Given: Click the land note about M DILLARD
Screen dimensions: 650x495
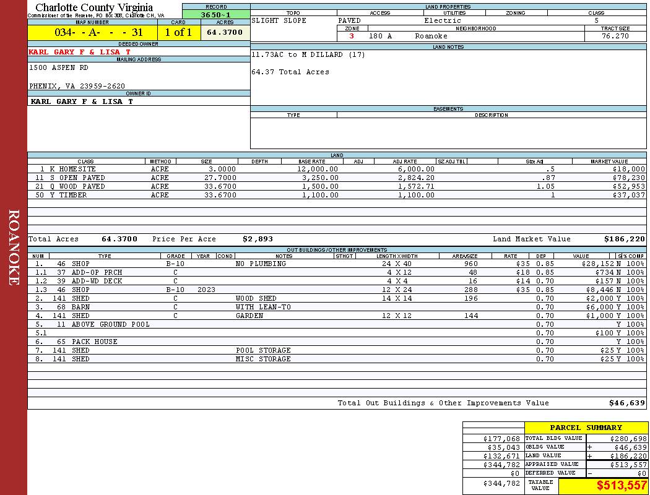Looking at the screenshot, I should [x=308, y=54].
